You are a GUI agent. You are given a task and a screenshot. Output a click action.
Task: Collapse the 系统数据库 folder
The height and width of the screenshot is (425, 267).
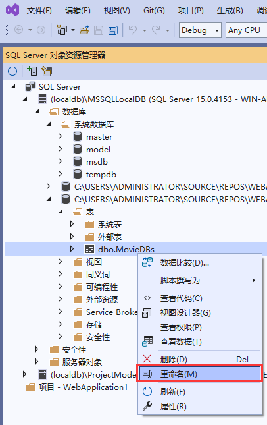point(49,124)
